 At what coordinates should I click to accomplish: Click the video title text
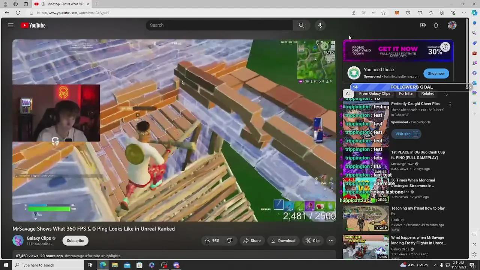coord(94,229)
